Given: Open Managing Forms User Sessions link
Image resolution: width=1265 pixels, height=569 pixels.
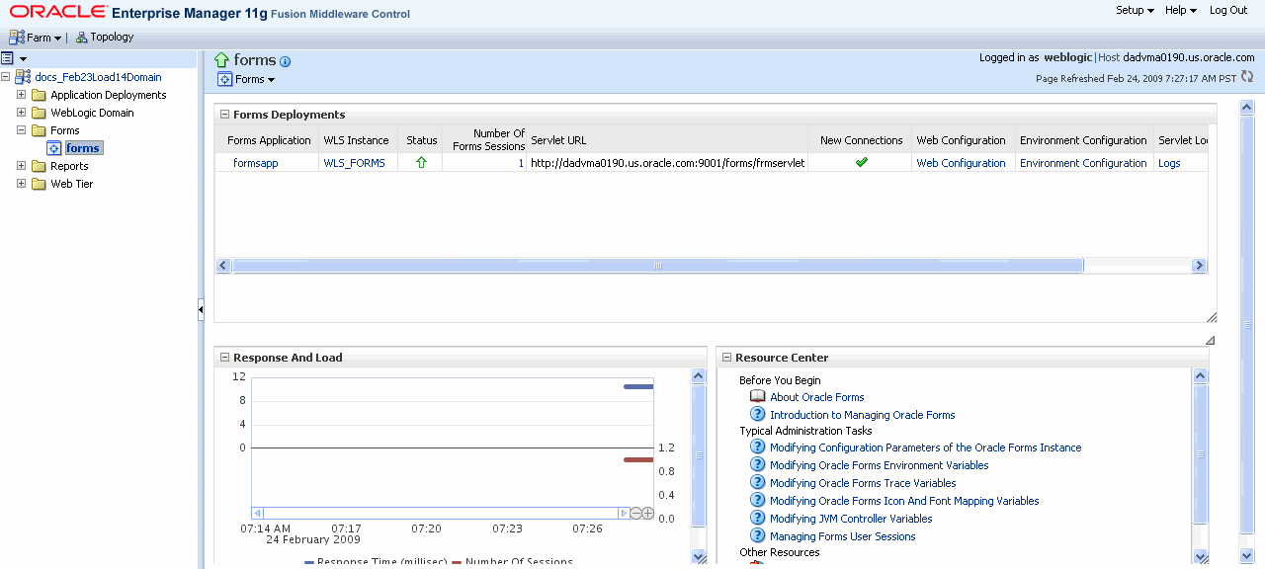Looking at the screenshot, I should [x=843, y=536].
